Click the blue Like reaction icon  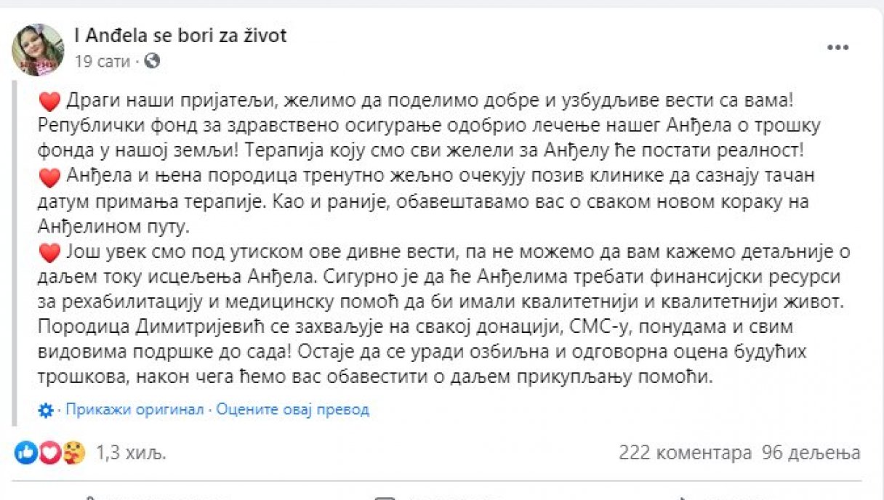pos(25,453)
